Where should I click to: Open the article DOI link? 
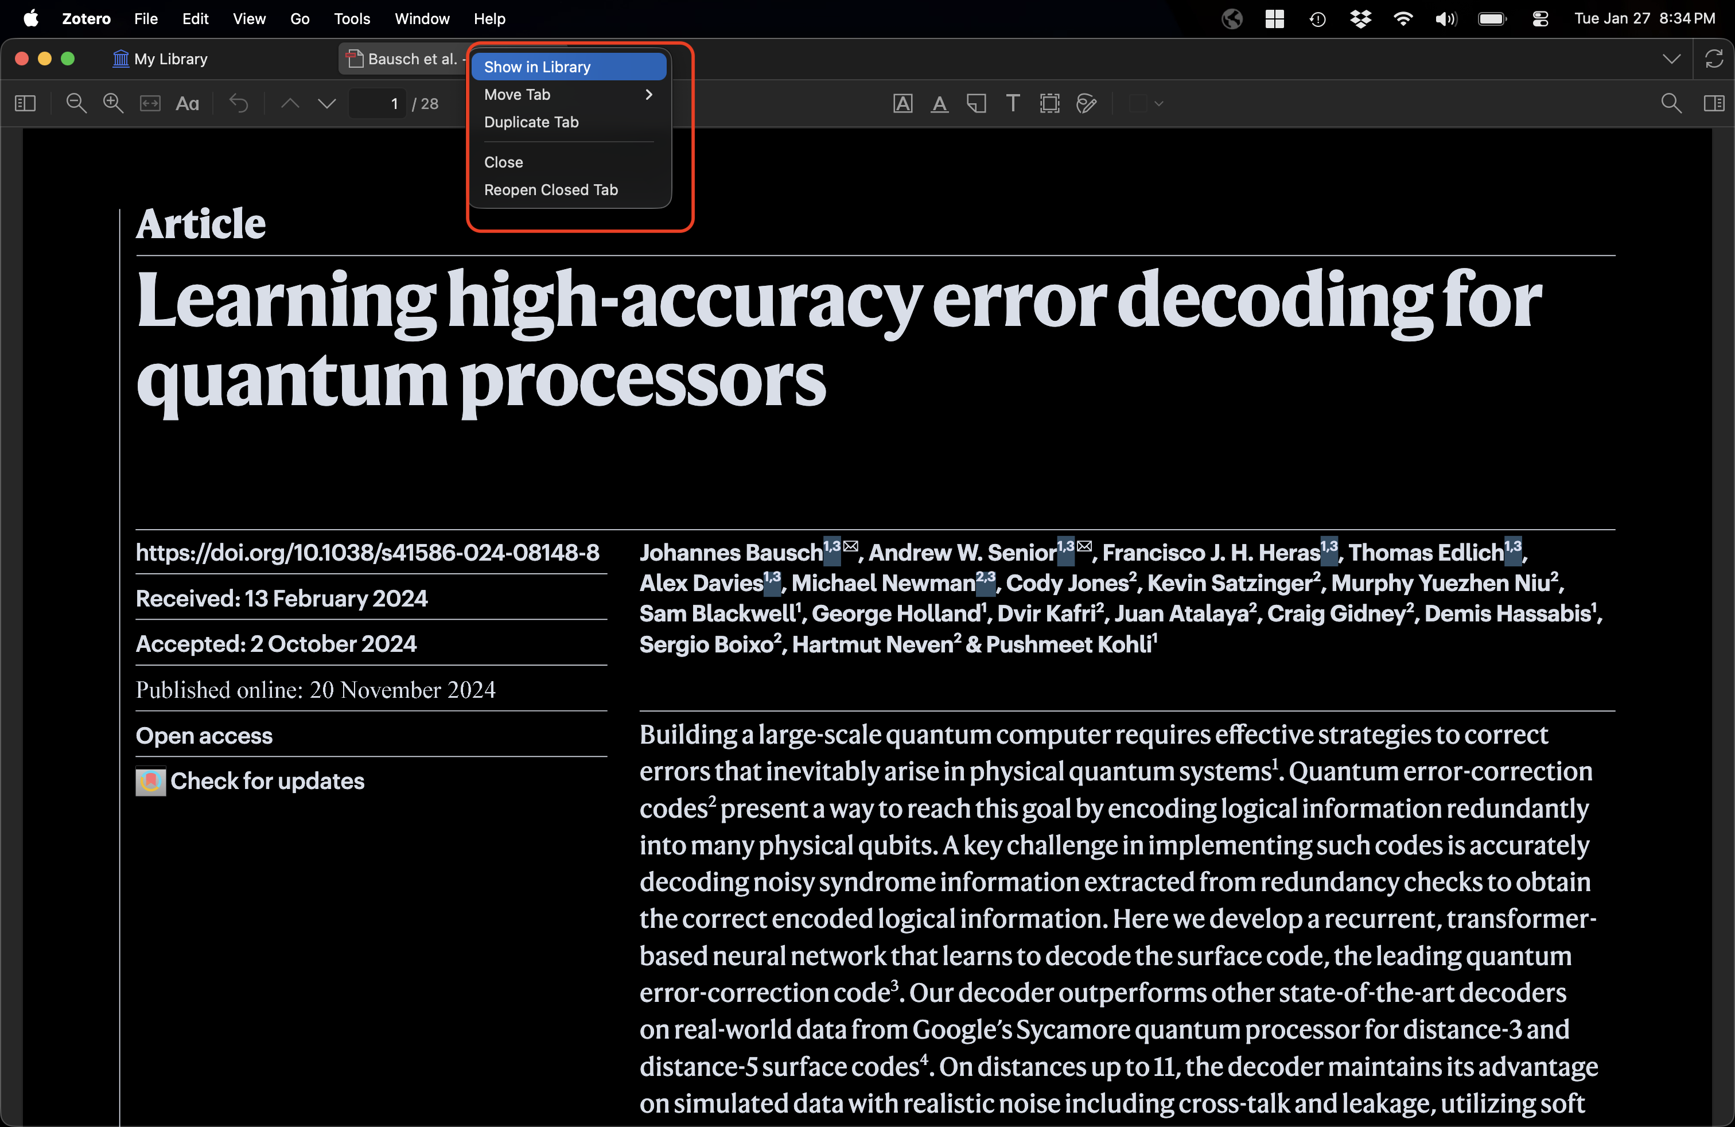[367, 553]
